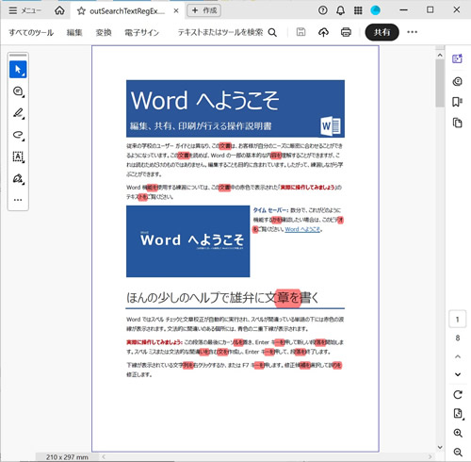Select the add comment tool

point(18,91)
